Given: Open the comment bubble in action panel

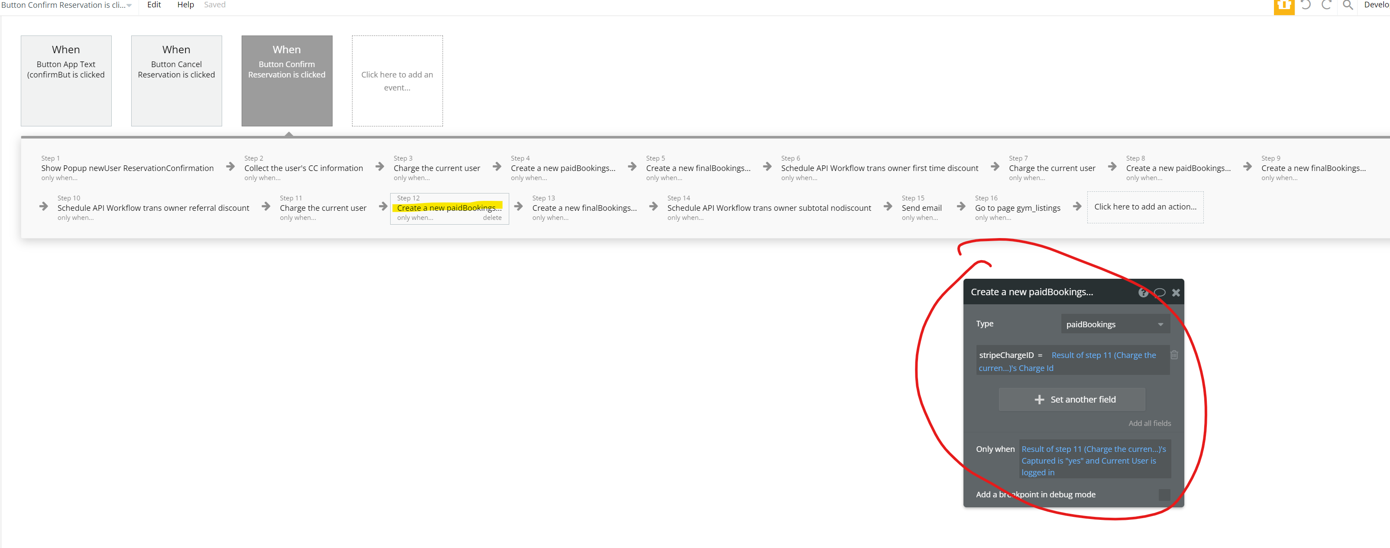Looking at the screenshot, I should point(1160,292).
